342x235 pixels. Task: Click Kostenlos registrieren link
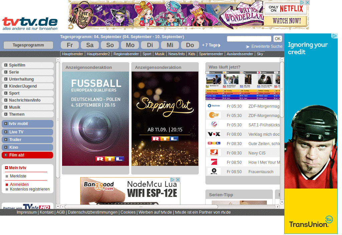pos(30,189)
